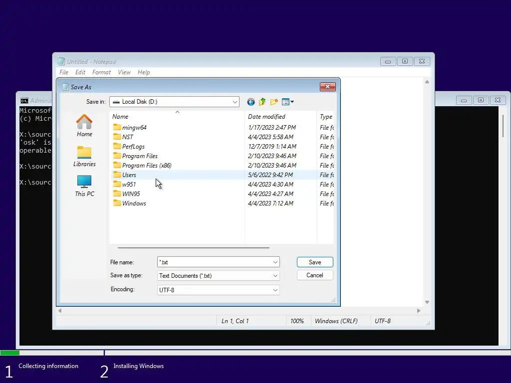Select the mingw64 folder icon
This screenshot has height=383, width=511.
pos(117,127)
